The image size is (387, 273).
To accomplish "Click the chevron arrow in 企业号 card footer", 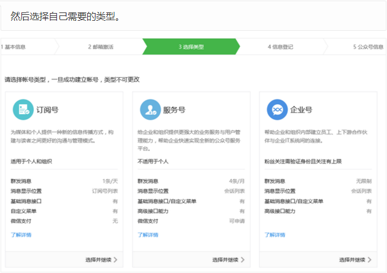I will 369,260.
